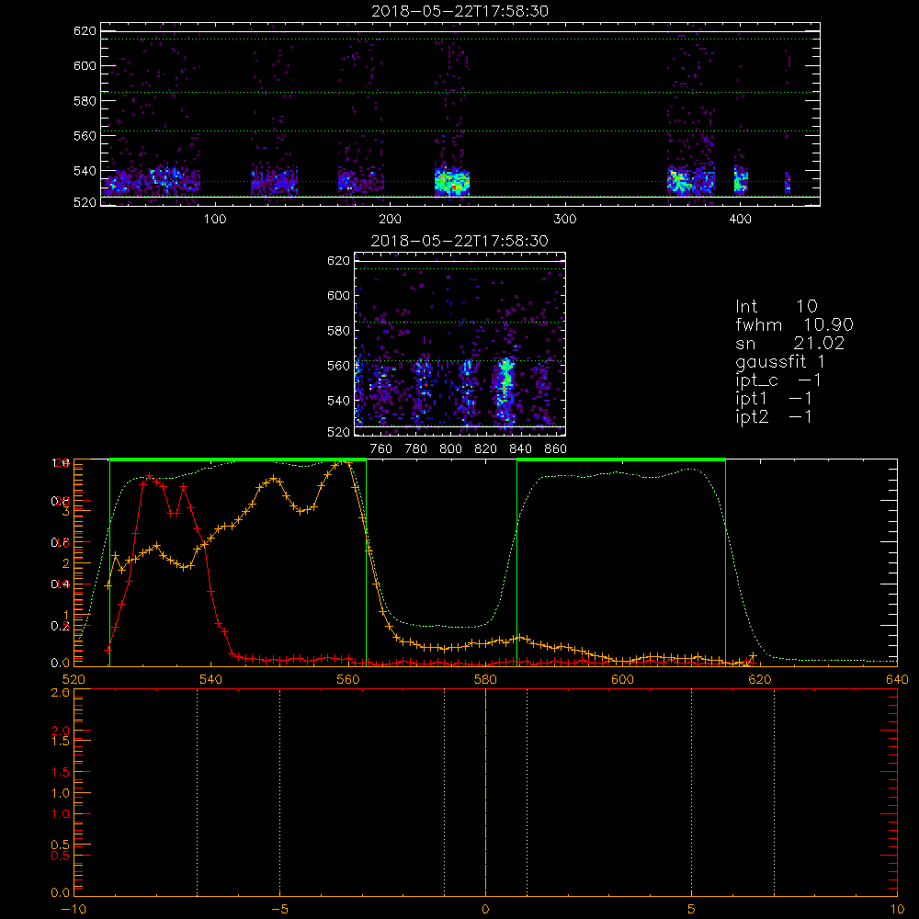Click x-axis label '580' of profile plot

(485, 679)
